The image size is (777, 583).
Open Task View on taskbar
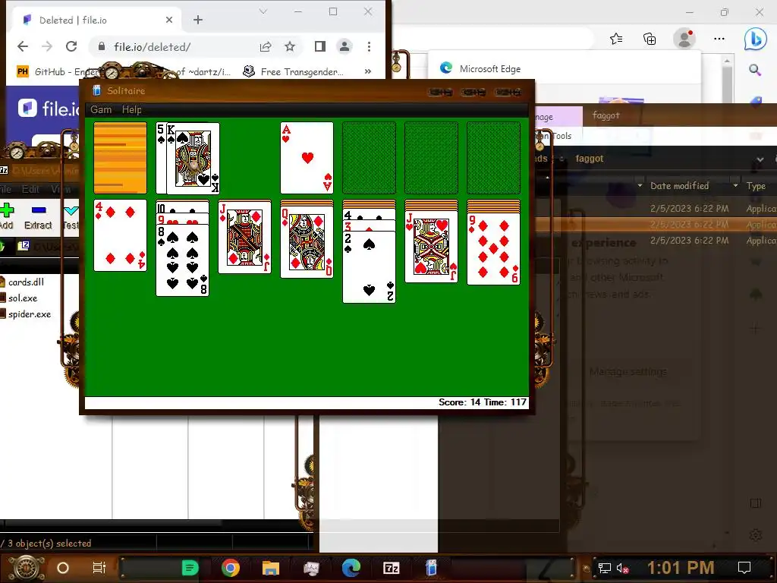99,568
